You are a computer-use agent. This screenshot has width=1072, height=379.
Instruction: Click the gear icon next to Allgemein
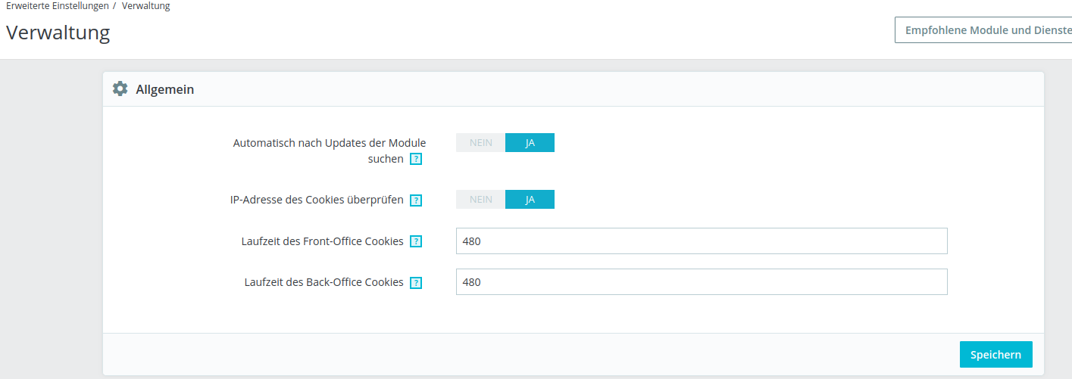pyautogui.click(x=120, y=89)
